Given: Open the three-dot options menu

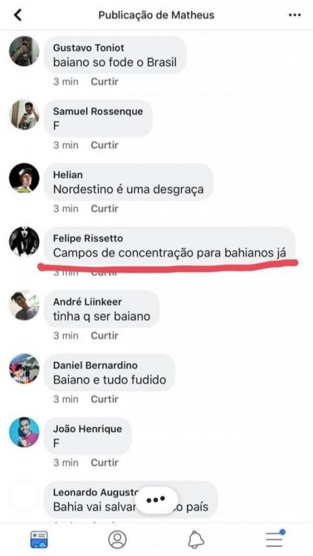Looking at the screenshot, I should coord(294,16).
